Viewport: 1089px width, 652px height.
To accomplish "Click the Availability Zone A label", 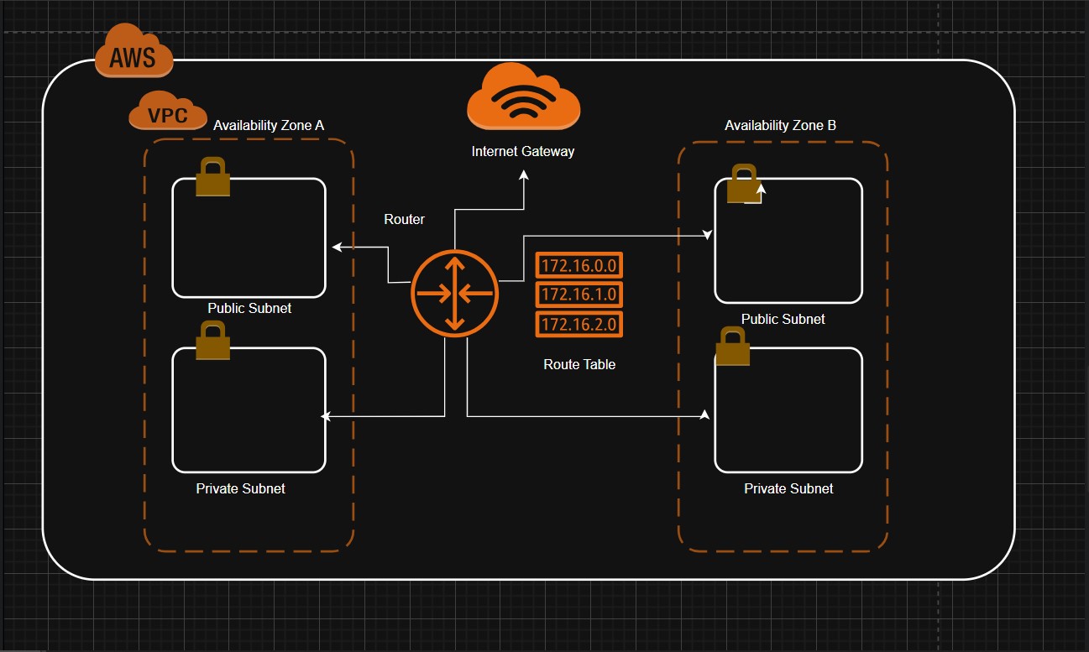I will [269, 125].
